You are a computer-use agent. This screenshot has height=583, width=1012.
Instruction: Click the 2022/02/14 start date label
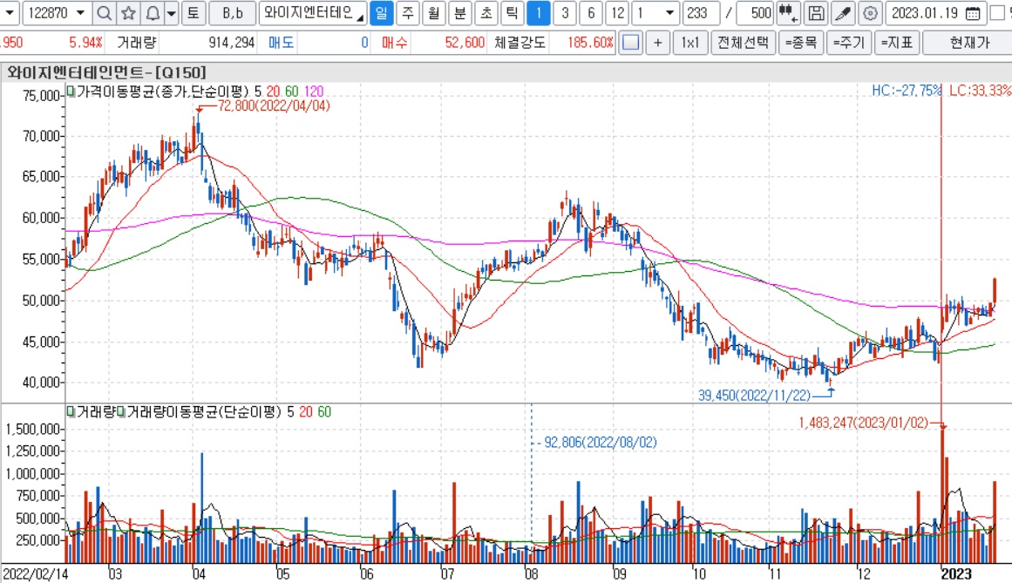(x=34, y=574)
